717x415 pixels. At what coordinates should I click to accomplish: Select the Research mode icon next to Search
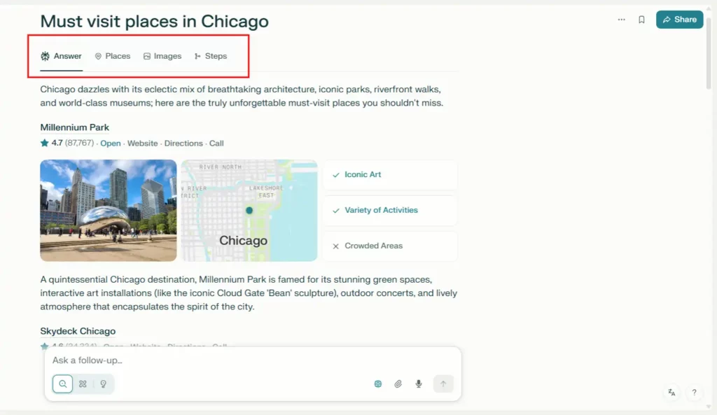pyautogui.click(x=83, y=384)
